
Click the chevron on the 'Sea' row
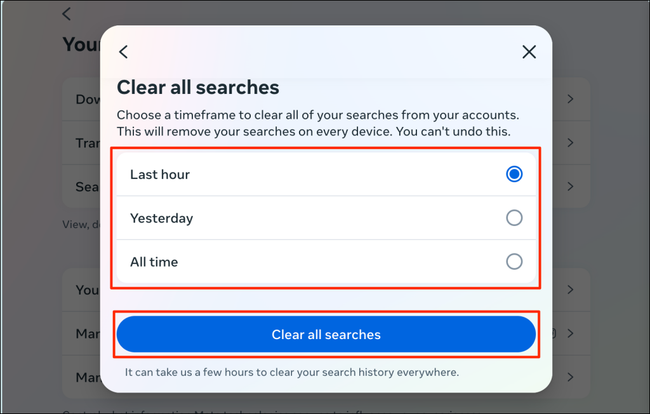[570, 187]
